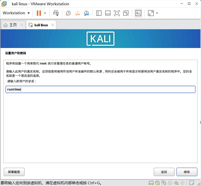Screen dimensions: 201x186
Task: Click the hard disk status icon
Action: (x=151, y=183)
